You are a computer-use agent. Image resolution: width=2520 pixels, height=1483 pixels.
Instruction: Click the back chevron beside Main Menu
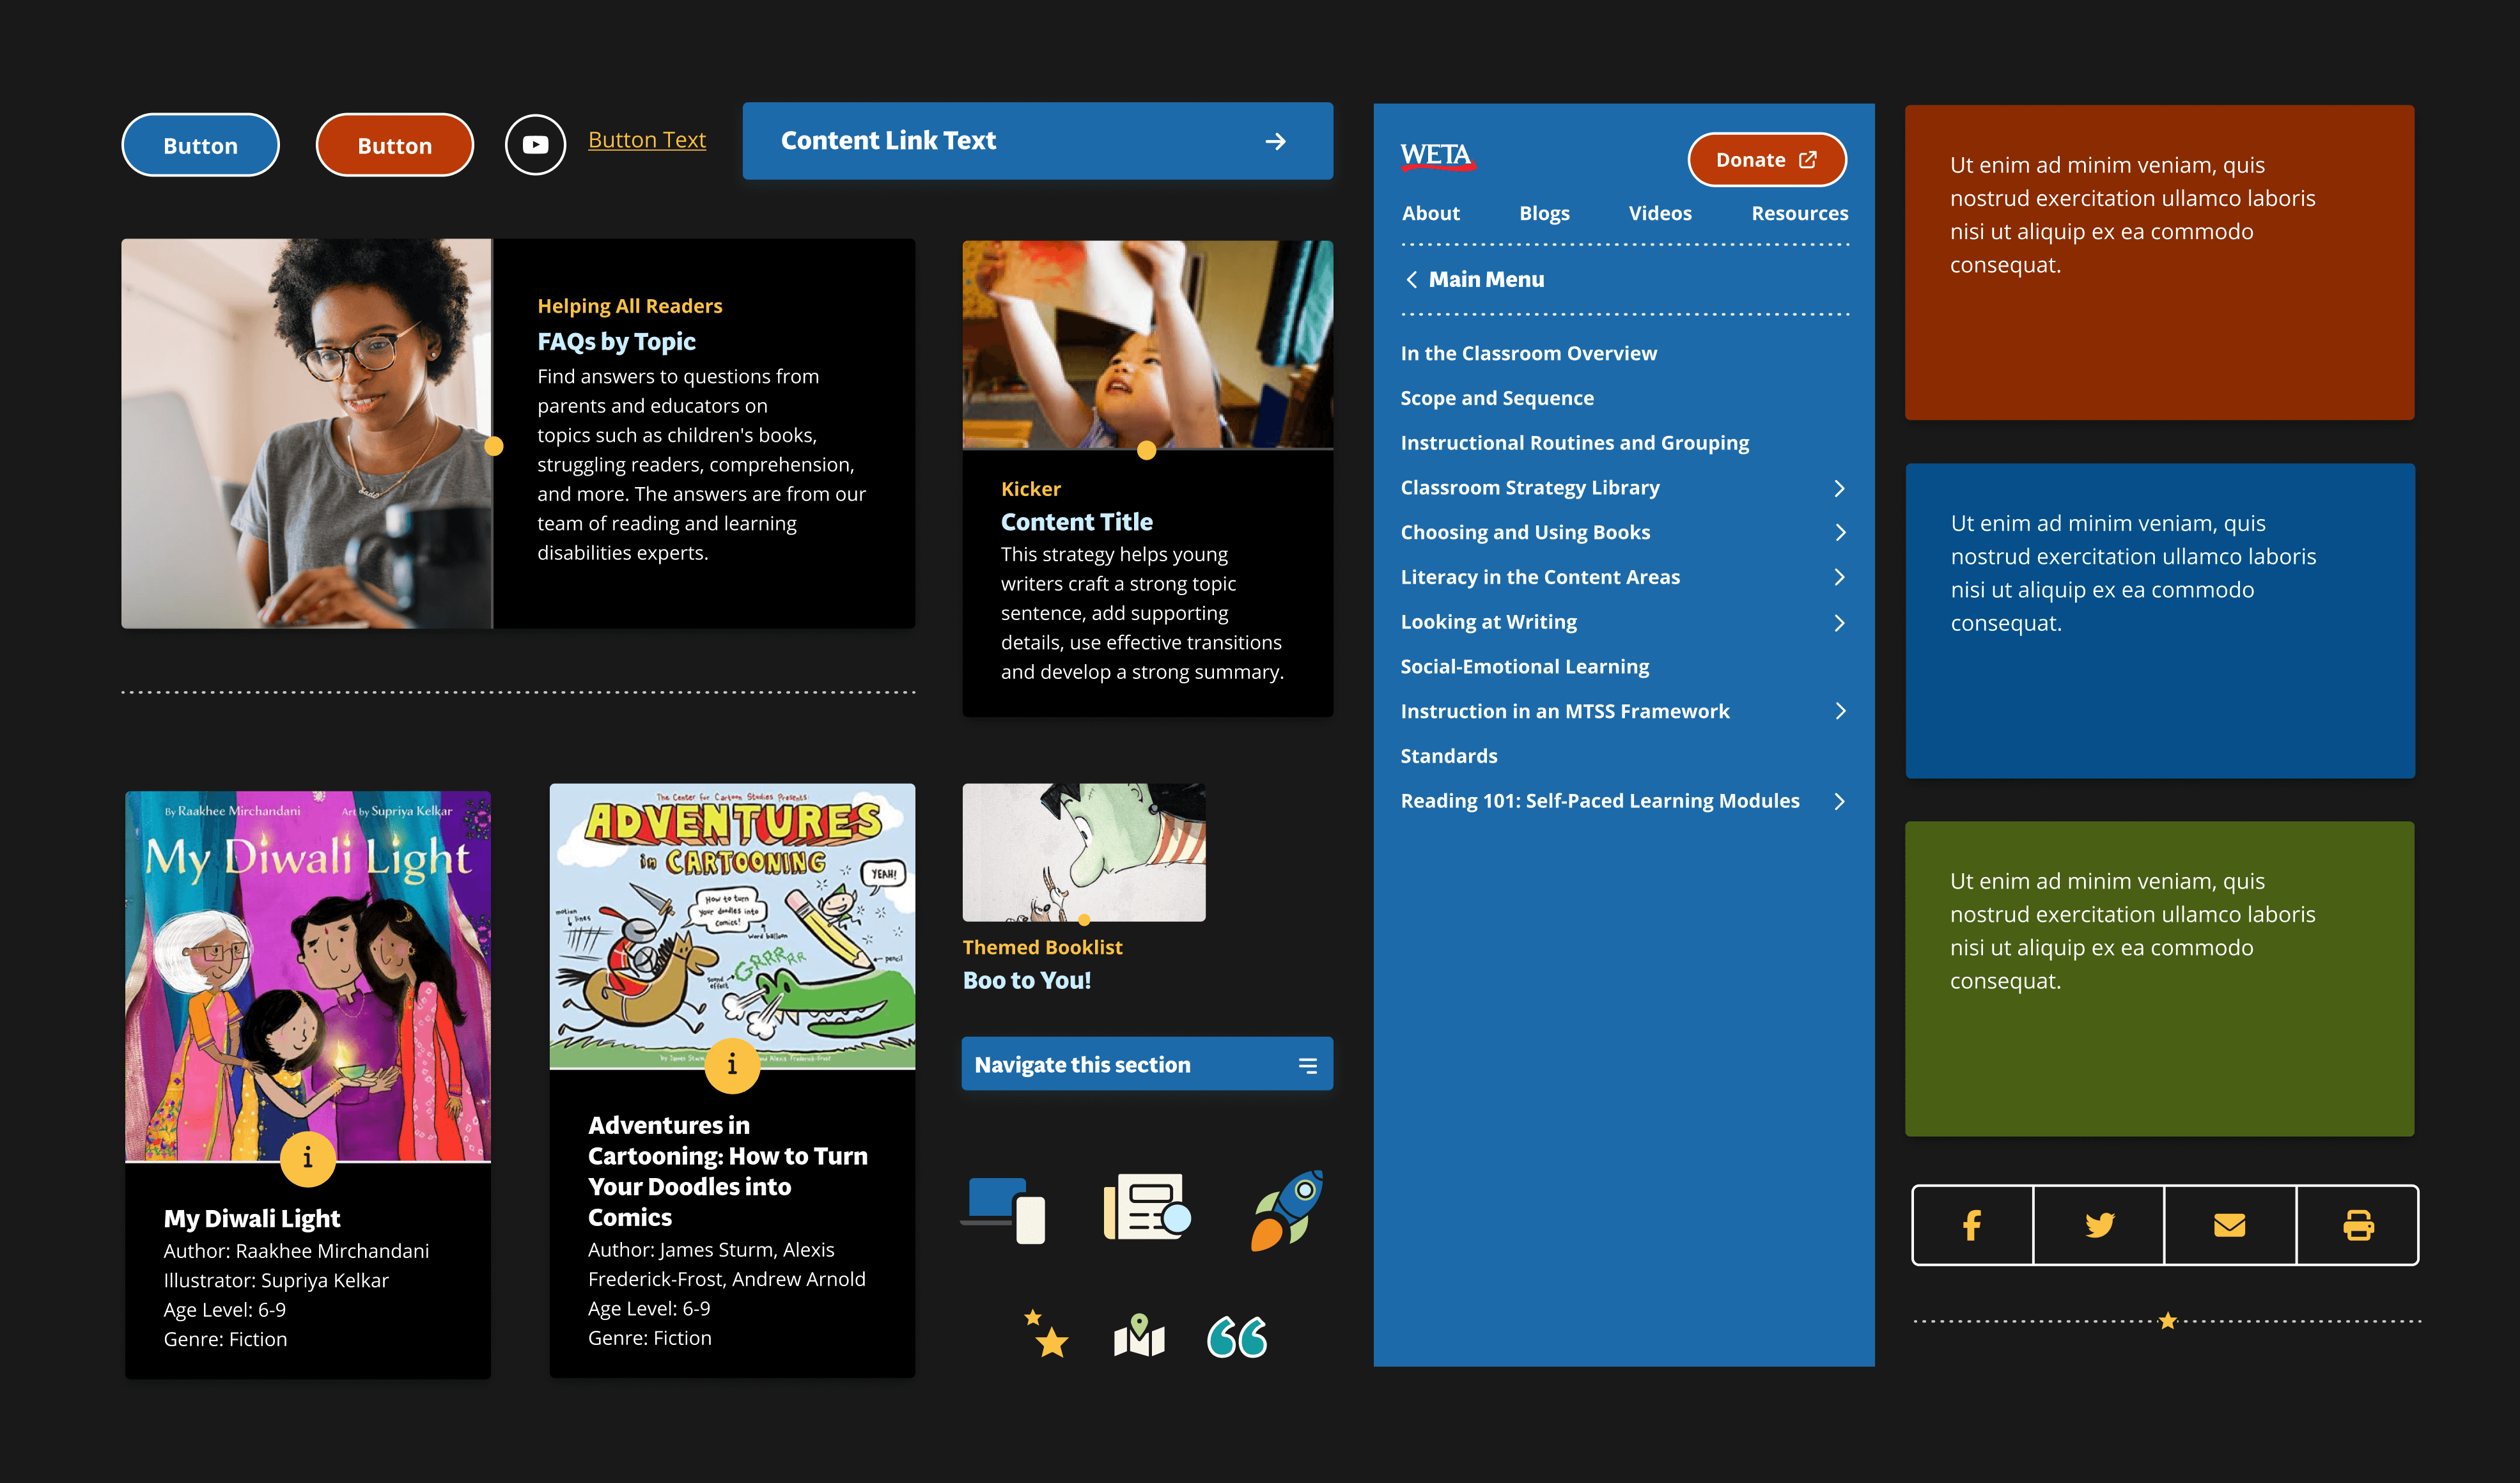1411,280
